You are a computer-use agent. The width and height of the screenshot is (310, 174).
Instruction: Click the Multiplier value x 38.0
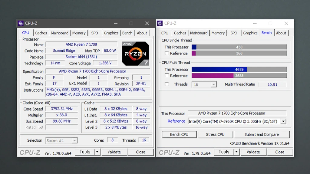coord(62,115)
